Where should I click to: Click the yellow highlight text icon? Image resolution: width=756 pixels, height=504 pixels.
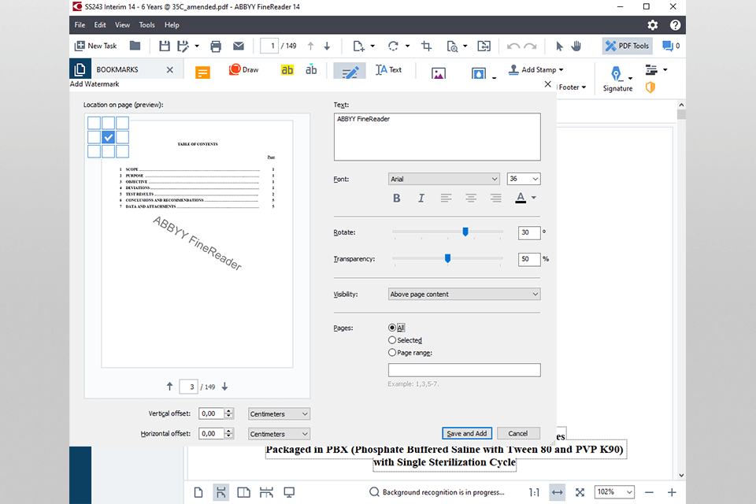click(287, 70)
